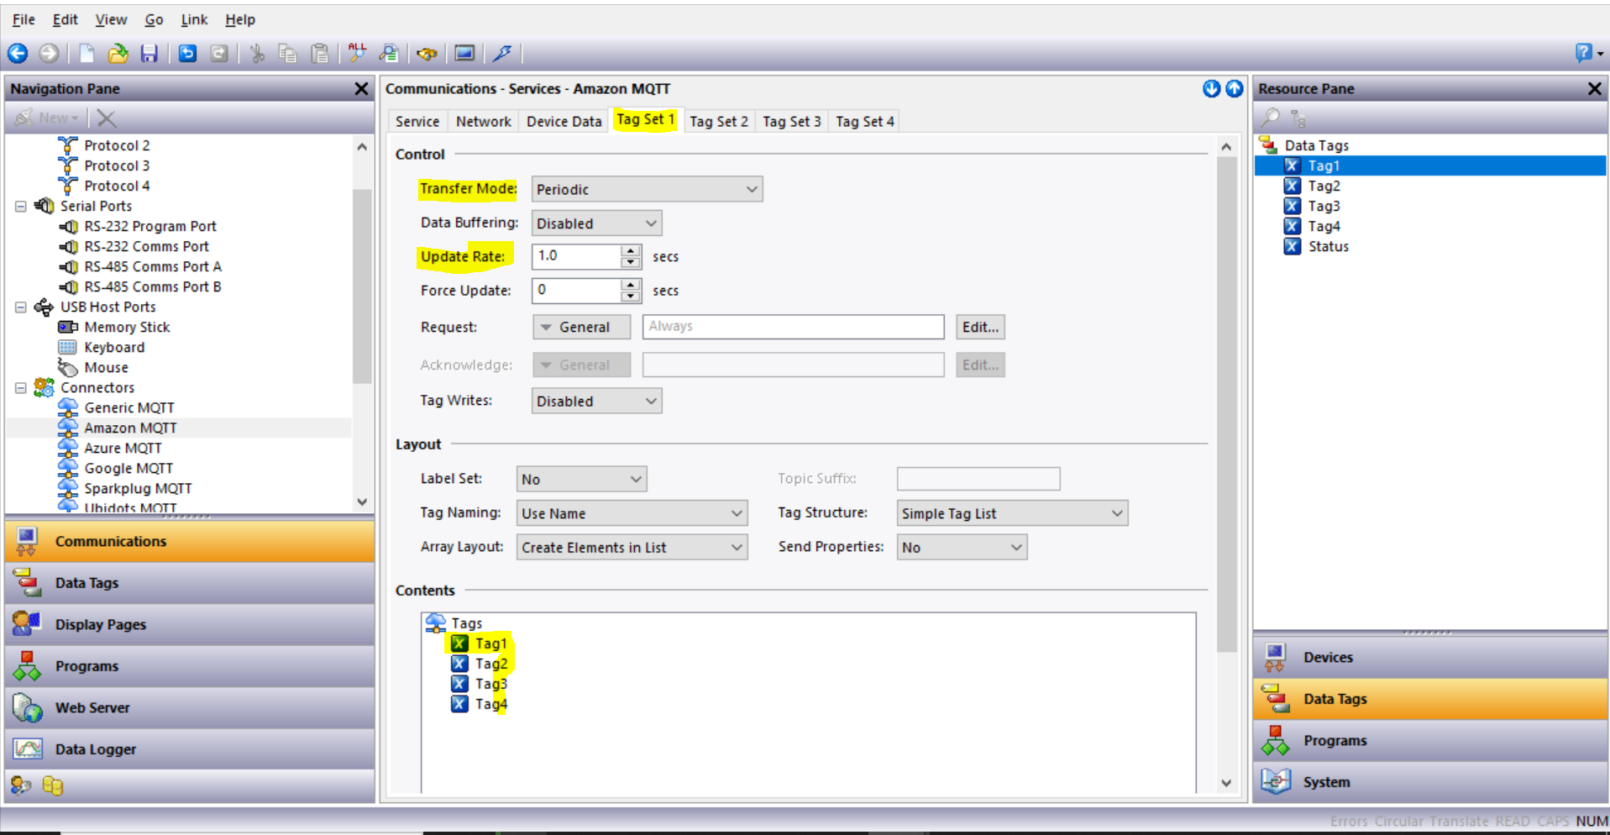Open the Send Properties dropdown

[x=962, y=547]
